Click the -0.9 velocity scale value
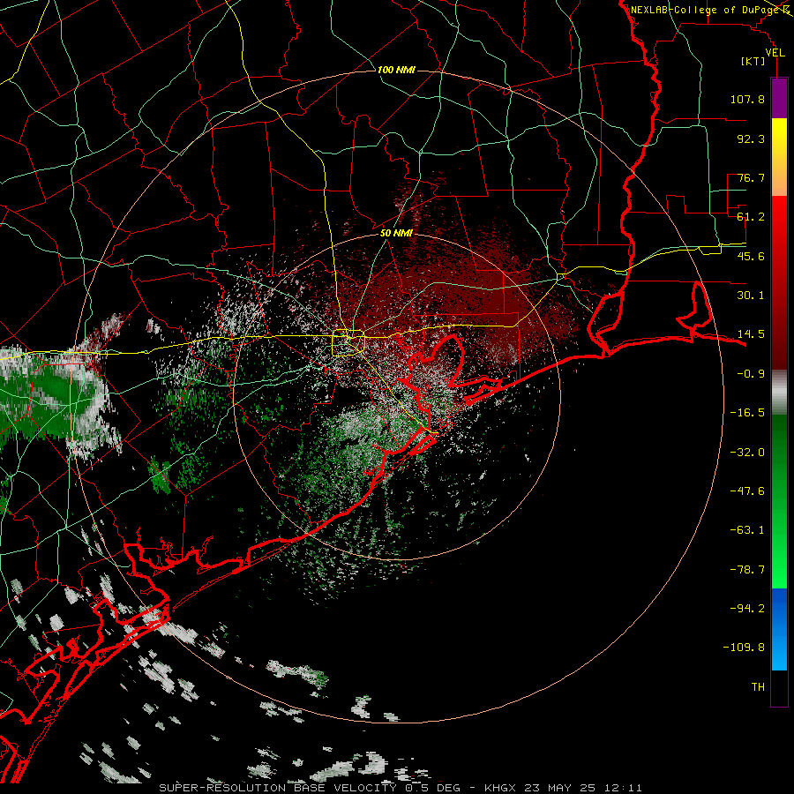This screenshot has width=794, height=794. point(751,374)
